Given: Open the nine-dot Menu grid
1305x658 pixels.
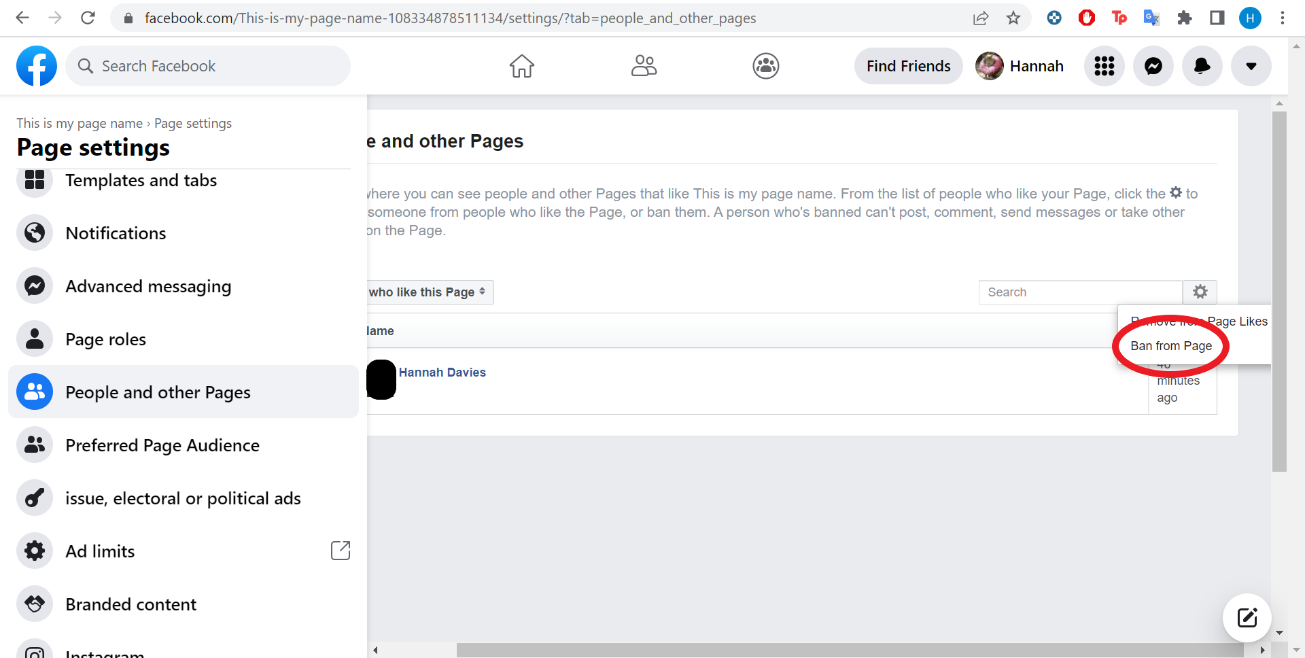Looking at the screenshot, I should click(1104, 66).
